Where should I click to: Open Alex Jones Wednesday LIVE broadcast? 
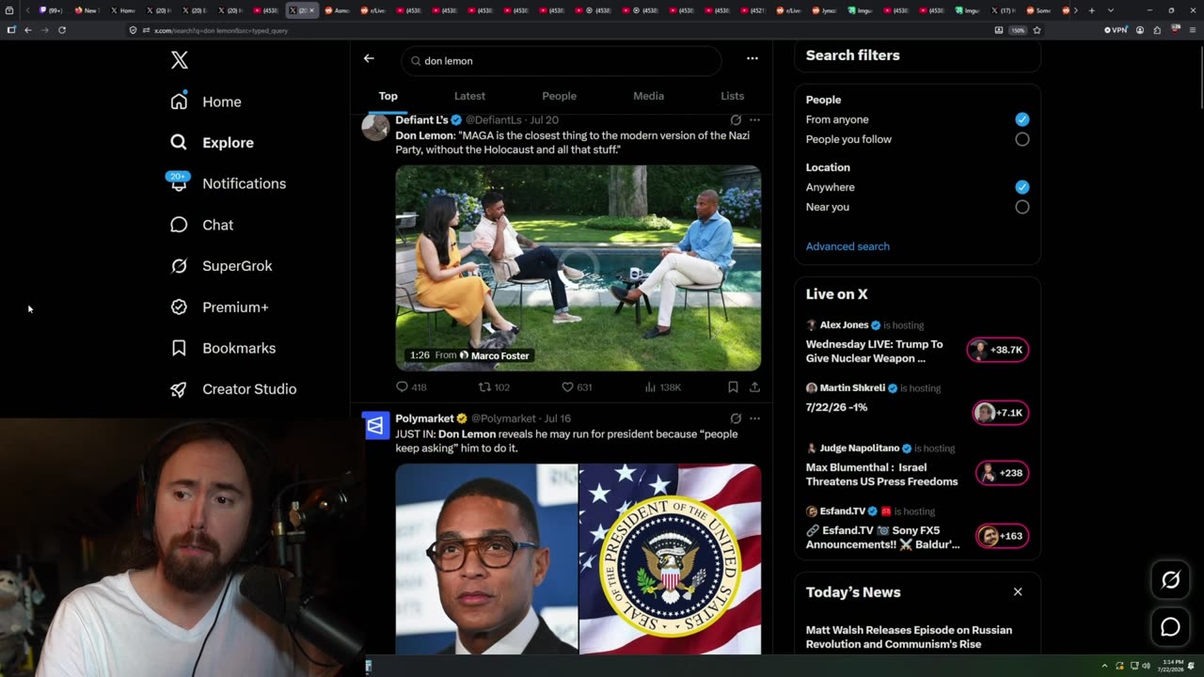874,351
